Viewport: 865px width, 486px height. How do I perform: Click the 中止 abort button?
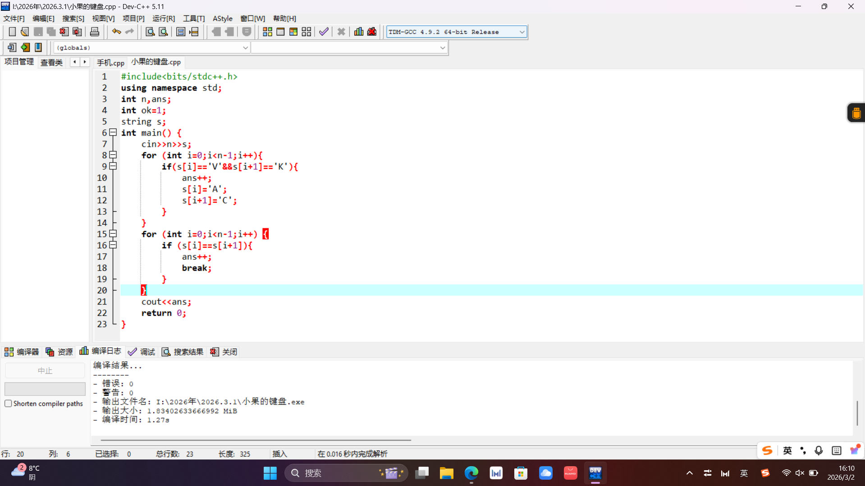[45, 371]
